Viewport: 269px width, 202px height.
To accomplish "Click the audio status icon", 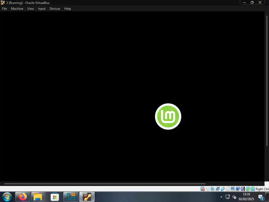I will [x=213, y=189].
